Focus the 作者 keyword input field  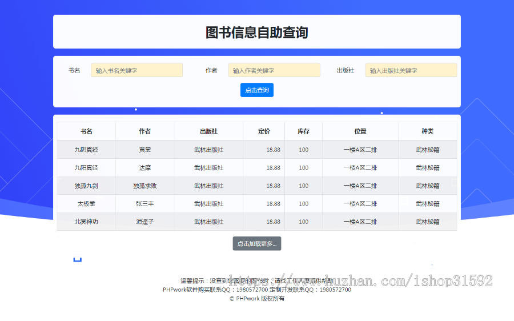click(274, 70)
